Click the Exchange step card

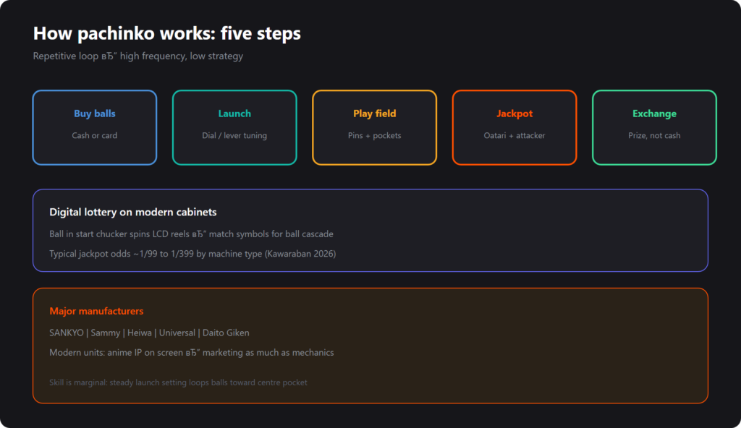click(x=654, y=127)
